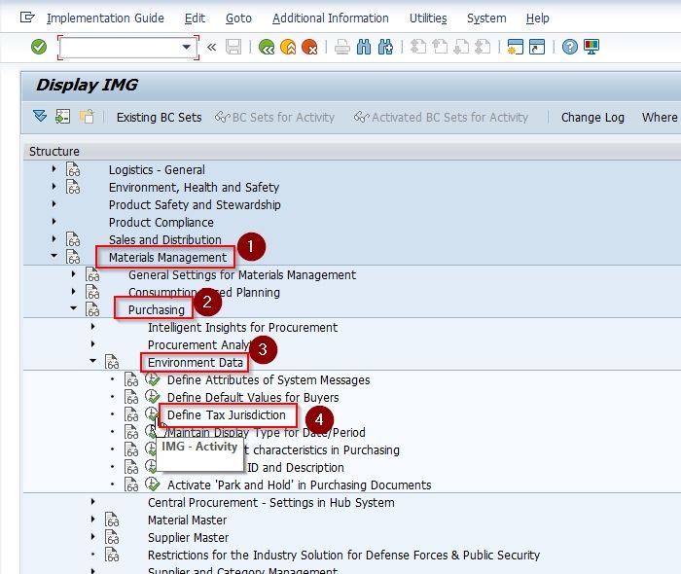The image size is (681, 574).
Task: Click the Existing BC Sets button
Action: click(x=159, y=117)
